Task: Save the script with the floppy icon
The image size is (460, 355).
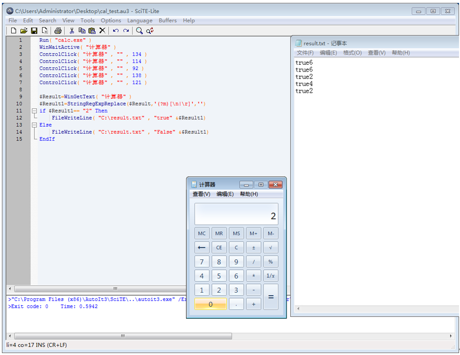Action: [34, 30]
